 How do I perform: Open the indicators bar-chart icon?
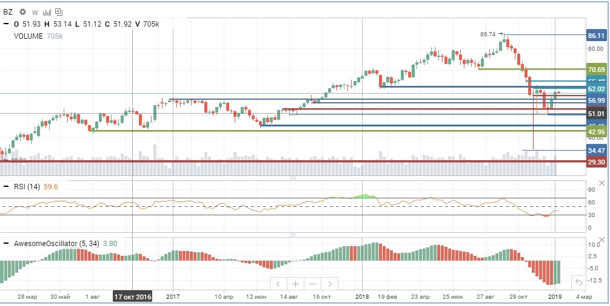(x=47, y=11)
